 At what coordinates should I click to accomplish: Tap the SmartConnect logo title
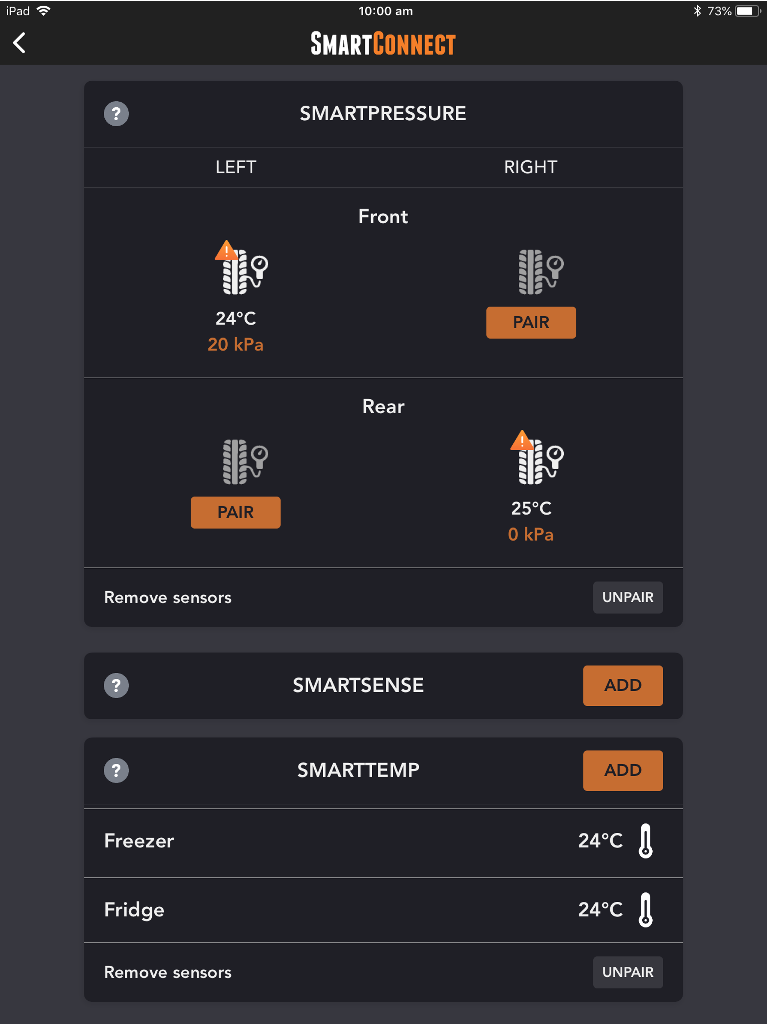coord(383,43)
